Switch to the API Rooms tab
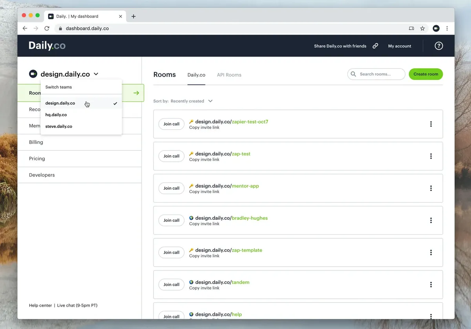471x329 pixels. click(229, 75)
